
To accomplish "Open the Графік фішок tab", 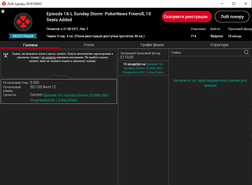I will coord(152,45).
